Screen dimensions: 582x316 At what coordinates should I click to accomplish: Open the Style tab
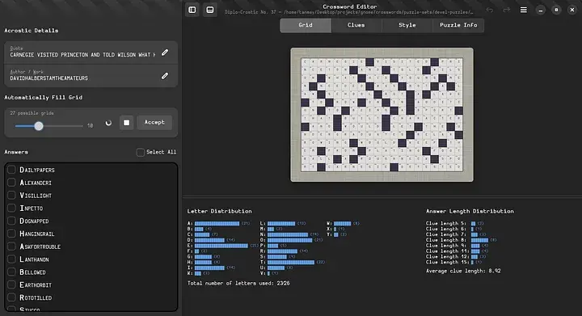(x=407, y=25)
